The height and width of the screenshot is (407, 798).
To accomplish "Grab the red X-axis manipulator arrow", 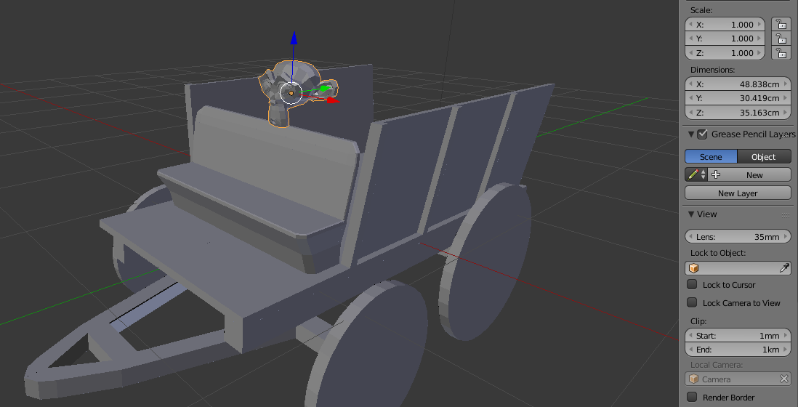I will pos(334,100).
